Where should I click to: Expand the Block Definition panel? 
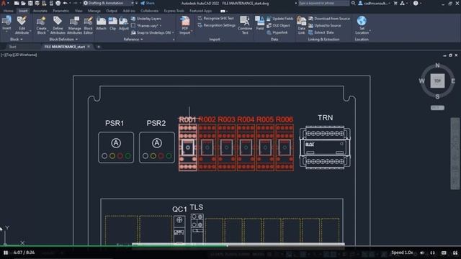tap(63, 39)
